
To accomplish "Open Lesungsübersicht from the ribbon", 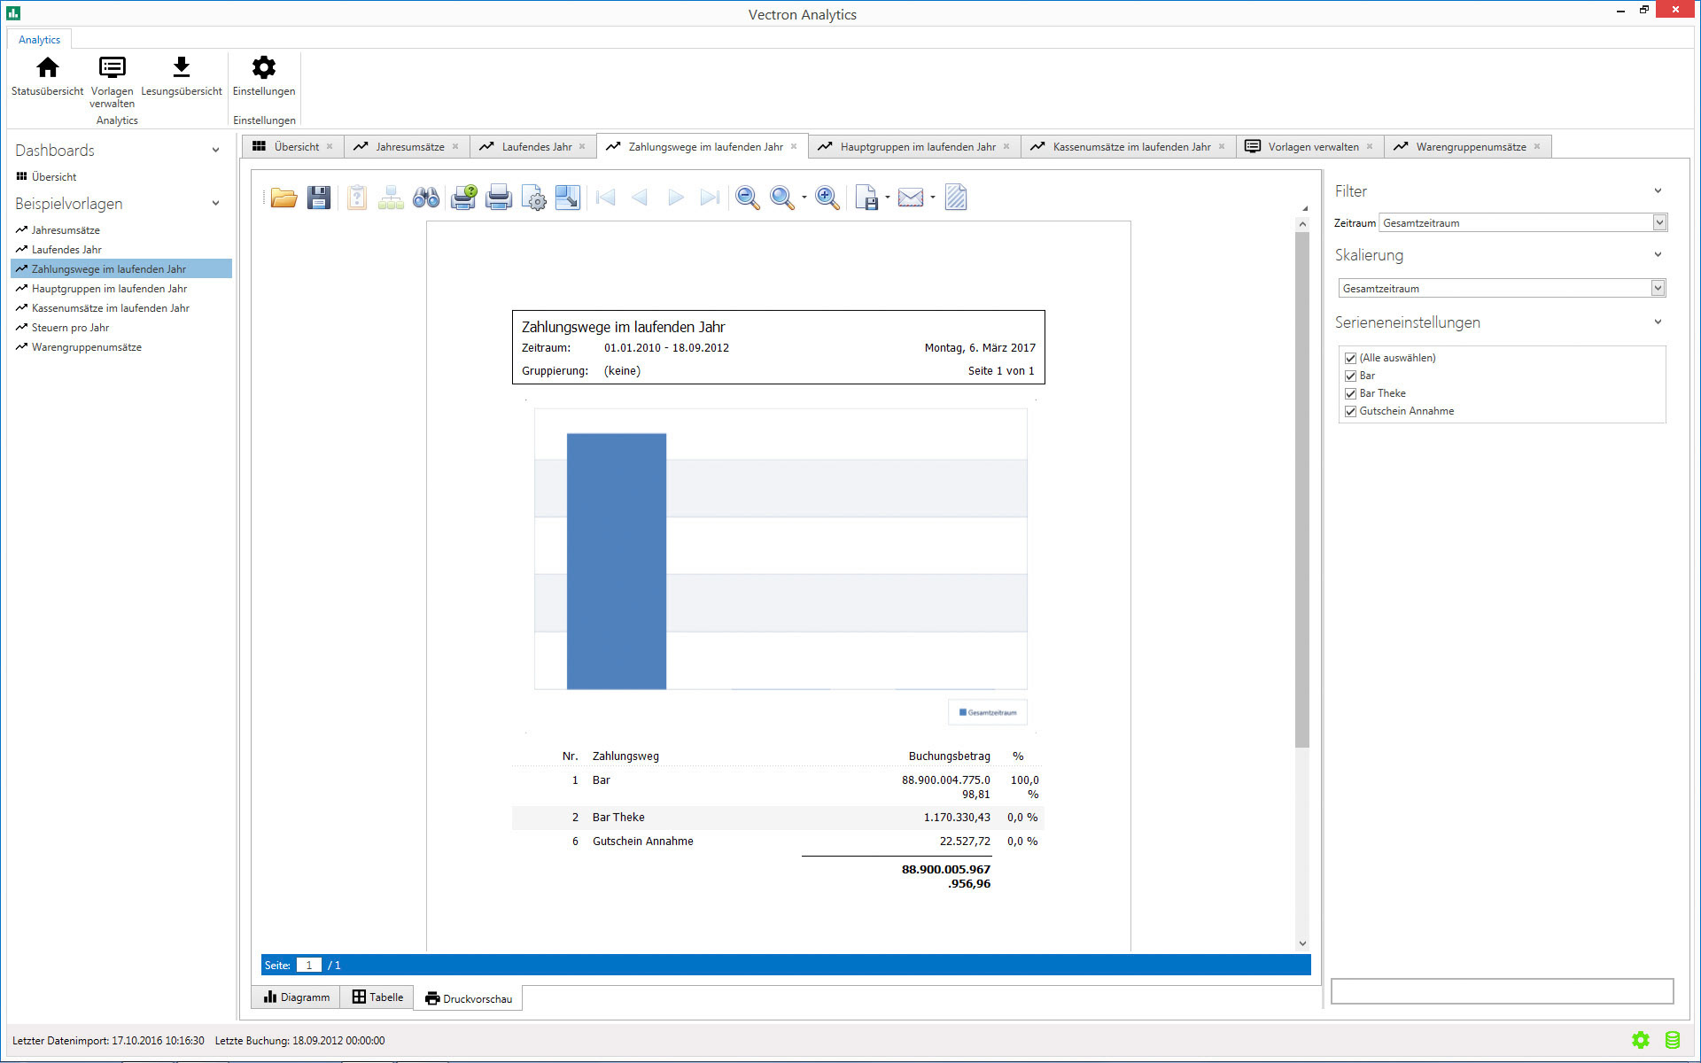I will 181,76.
